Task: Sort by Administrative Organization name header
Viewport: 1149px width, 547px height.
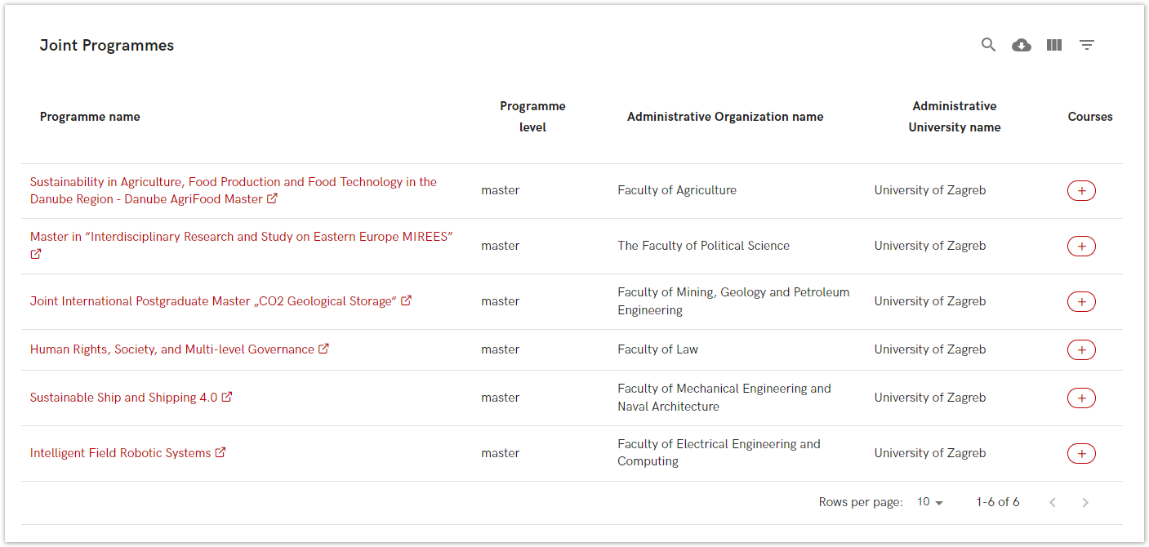Action: pos(724,117)
